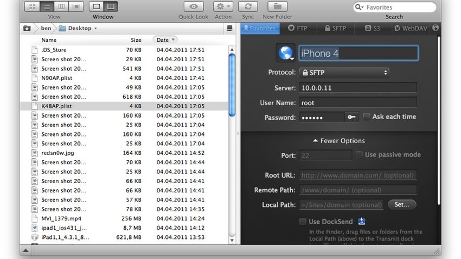Image resolution: width=461 pixels, height=259 pixels.
Task: Switch to Cover Flow view
Action: point(76,7)
